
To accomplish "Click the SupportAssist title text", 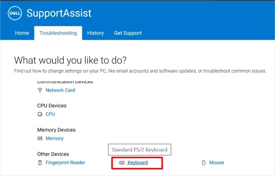I will (x=59, y=13).
